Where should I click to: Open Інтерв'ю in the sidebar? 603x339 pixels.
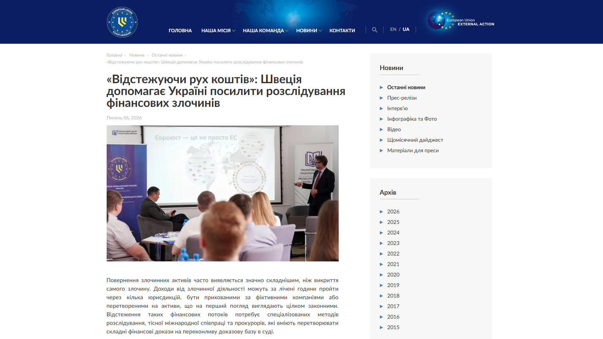[397, 109]
